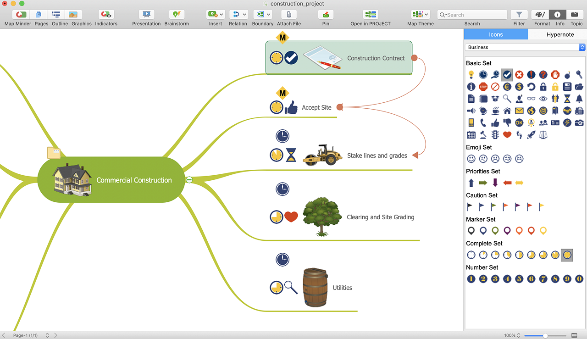Click the Filter funnel button

click(x=519, y=15)
